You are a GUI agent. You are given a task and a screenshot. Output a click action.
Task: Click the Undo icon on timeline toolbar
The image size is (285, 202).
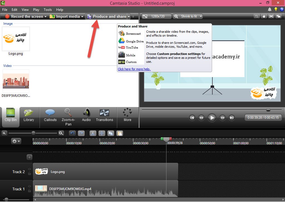[x=72, y=133]
